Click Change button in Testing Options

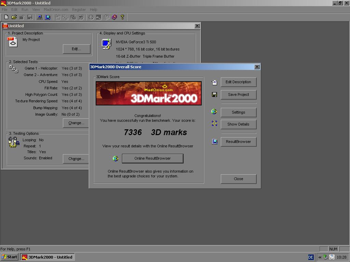pyautogui.click(x=76, y=159)
